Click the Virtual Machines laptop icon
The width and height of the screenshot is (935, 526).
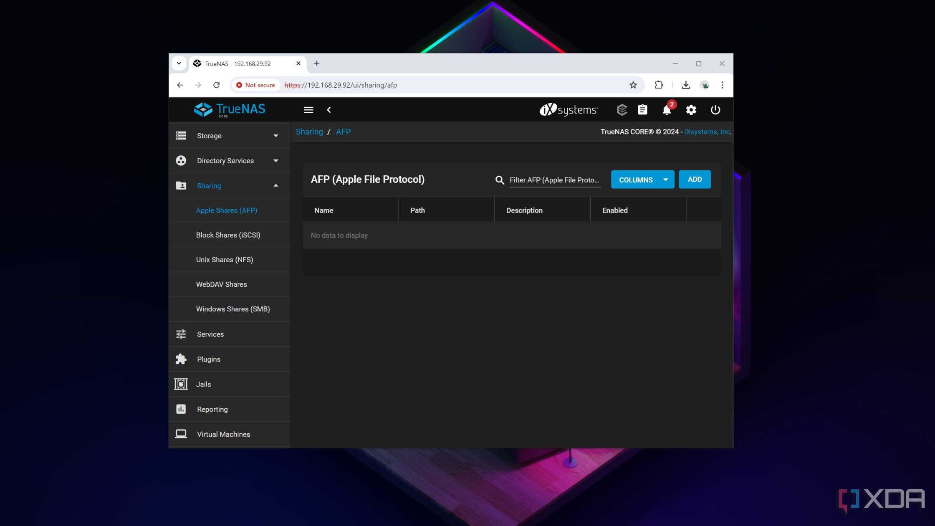pyautogui.click(x=181, y=434)
